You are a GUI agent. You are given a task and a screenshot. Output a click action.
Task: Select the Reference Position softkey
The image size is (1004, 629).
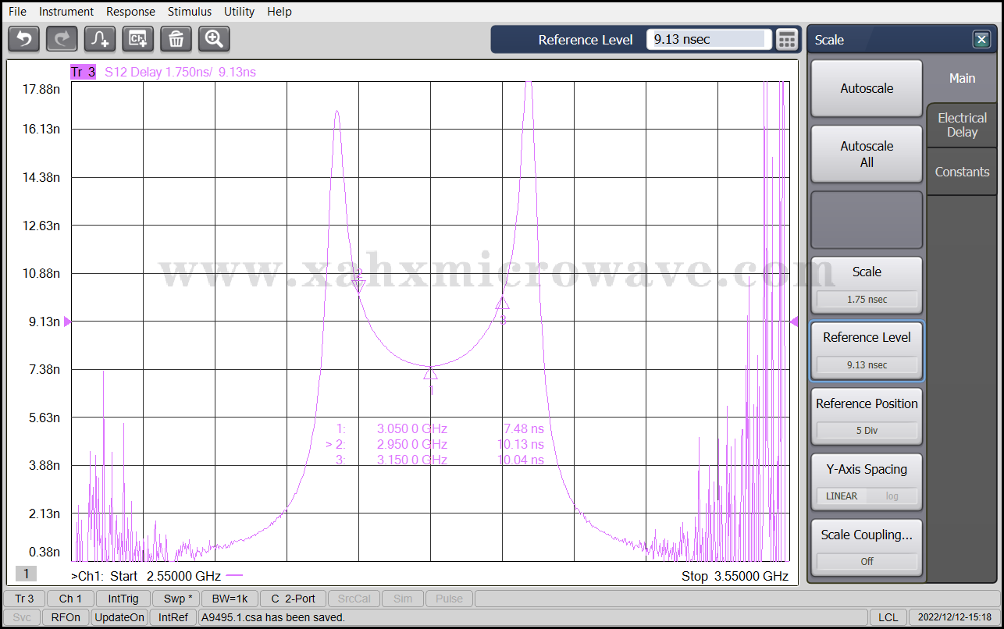(867, 416)
